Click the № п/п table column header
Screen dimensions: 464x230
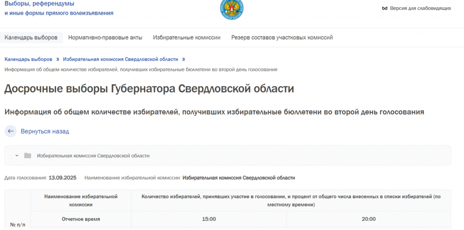(x=17, y=224)
